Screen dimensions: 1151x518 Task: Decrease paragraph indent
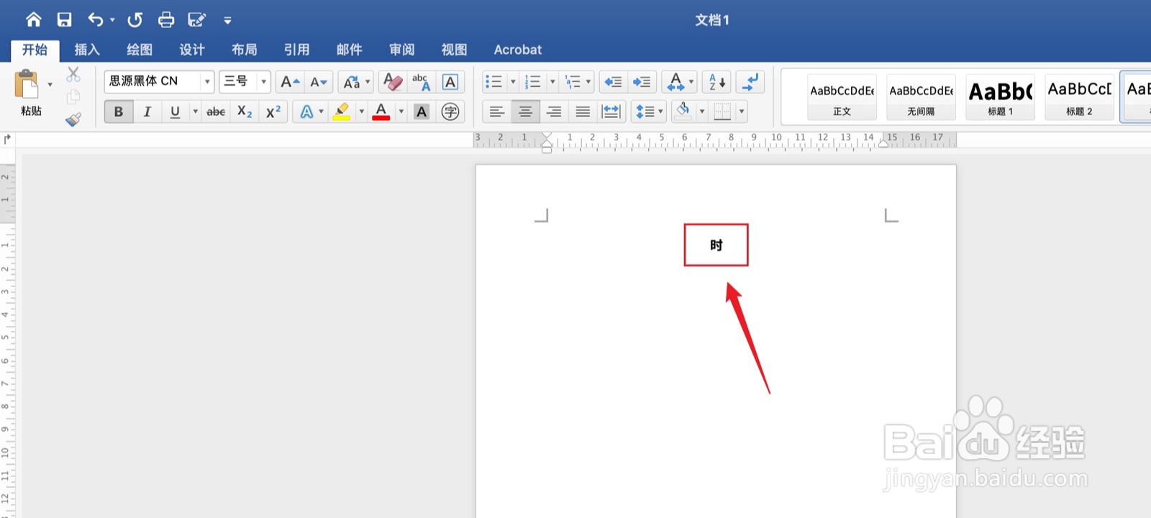pos(613,81)
